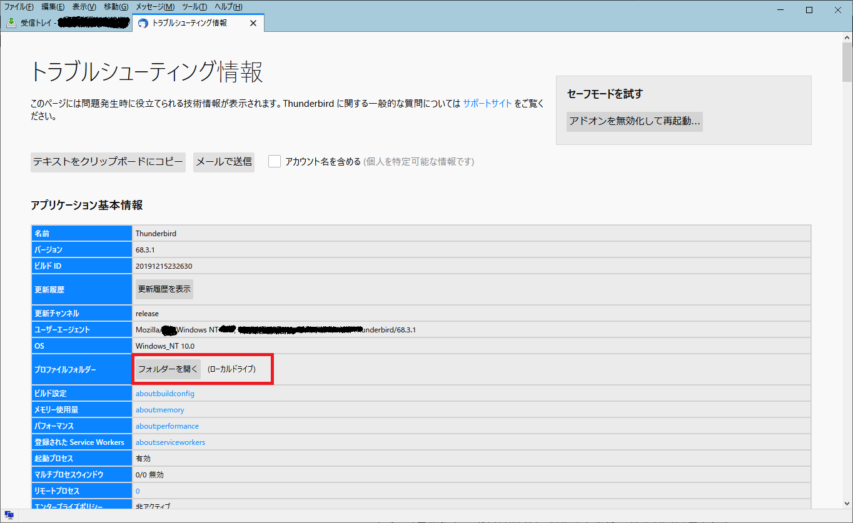Image resolution: width=853 pixels, height=523 pixels.
Task: Open the about:performance link
Action: pyautogui.click(x=167, y=426)
